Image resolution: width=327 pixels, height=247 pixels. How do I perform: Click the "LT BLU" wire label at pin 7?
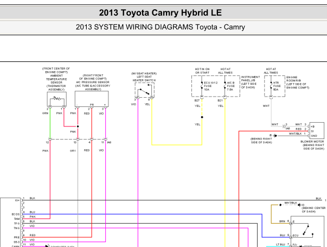(280, 244)
